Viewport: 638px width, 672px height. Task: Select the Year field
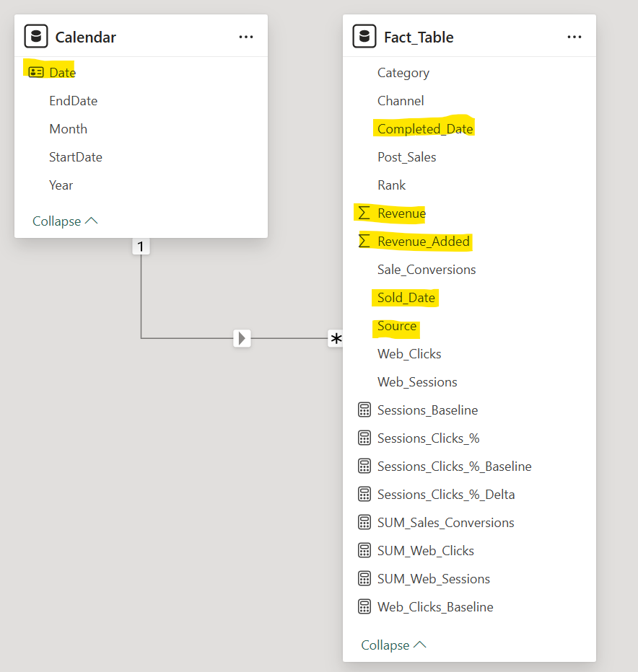pos(61,185)
